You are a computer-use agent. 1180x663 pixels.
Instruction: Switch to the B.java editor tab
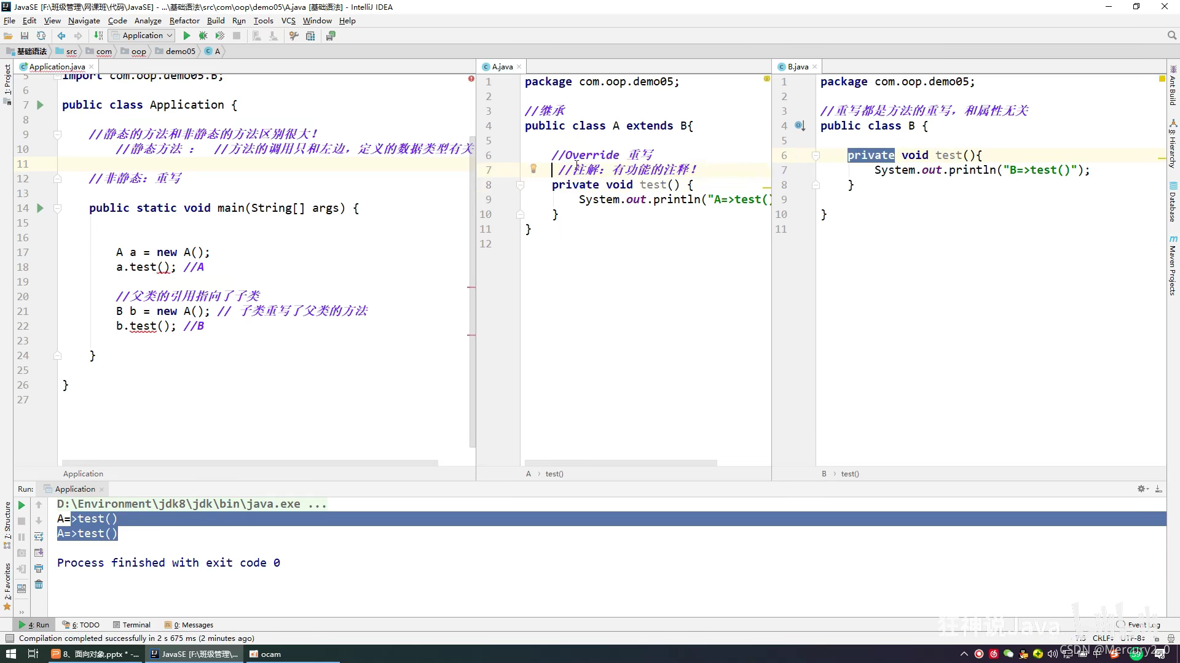click(798, 66)
